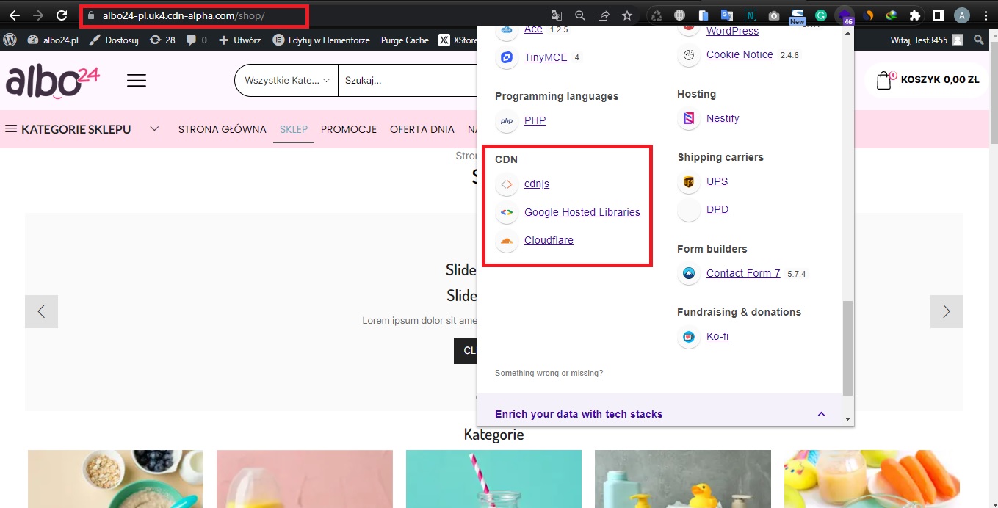Share this page icon
Screen dimensions: 998x508
(604, 15)
